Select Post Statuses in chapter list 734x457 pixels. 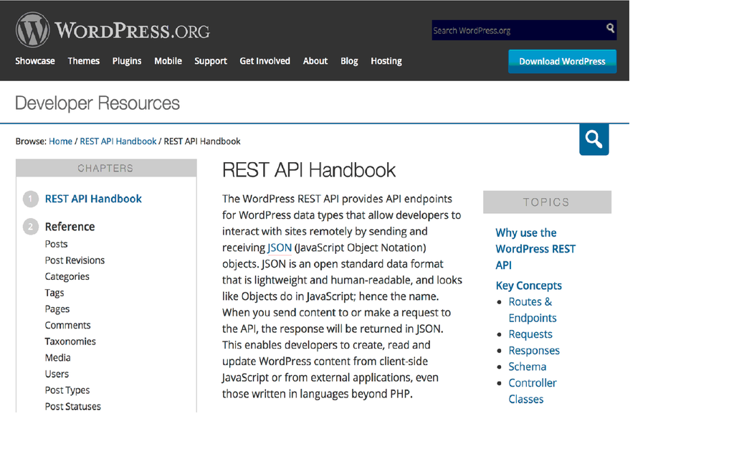(73, 406)
